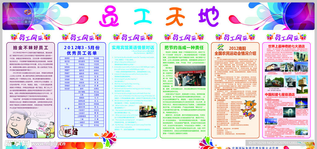Select the purple title character 地

(209, 17)
